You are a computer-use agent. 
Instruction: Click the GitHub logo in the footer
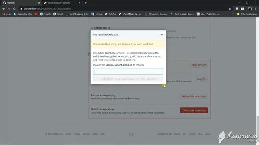click(x=131, y=134)
